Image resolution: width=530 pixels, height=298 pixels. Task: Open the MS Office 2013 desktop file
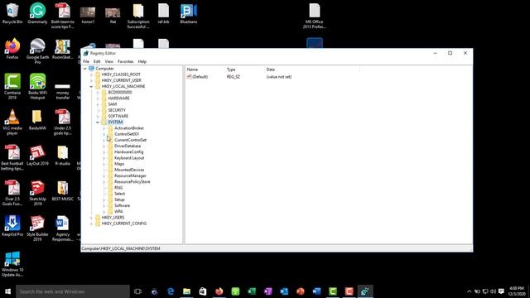pos(315,16)
